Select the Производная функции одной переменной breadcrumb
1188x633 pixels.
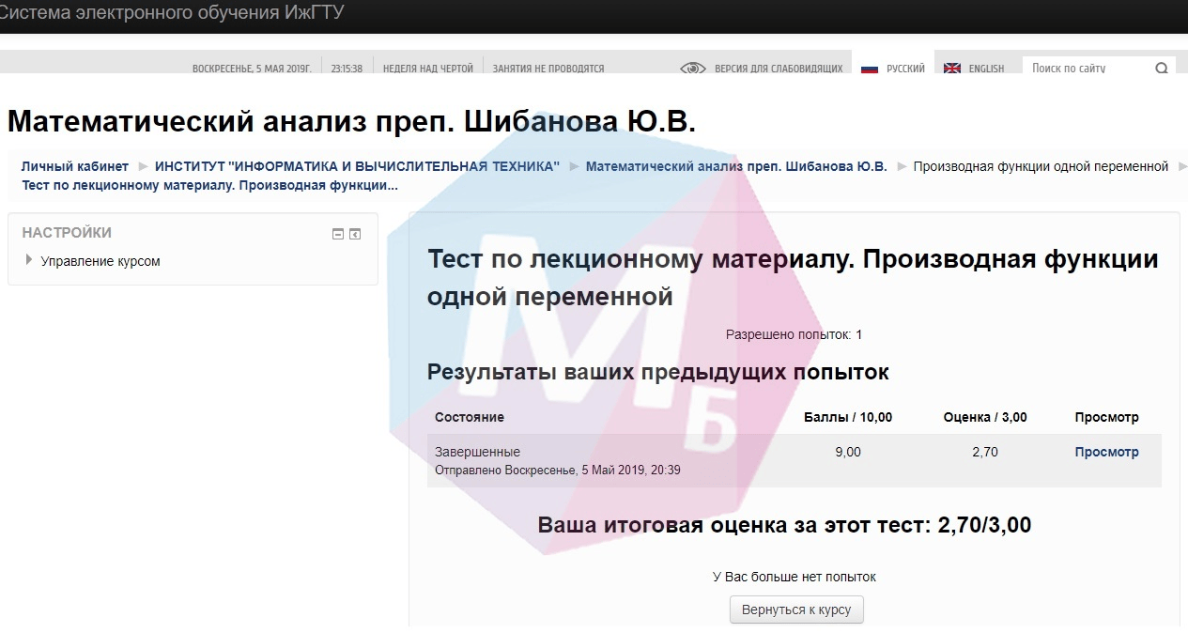click(x=1041, y=166)
